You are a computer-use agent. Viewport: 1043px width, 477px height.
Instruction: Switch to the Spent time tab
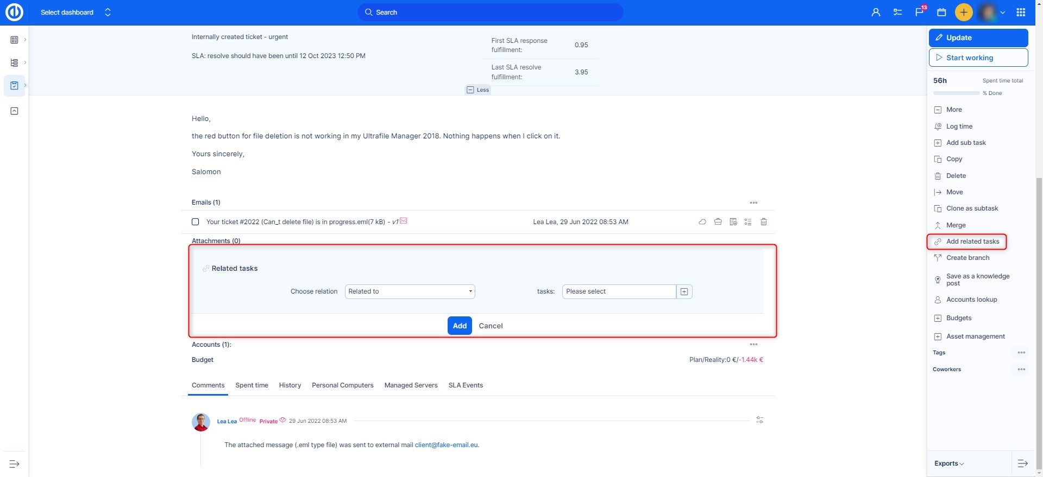pyautogui.click(x=252, y=385)
